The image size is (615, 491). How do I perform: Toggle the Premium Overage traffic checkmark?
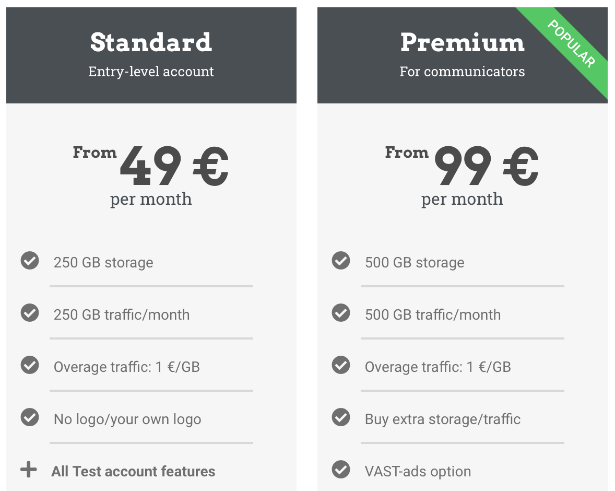(x=340, y=366)
